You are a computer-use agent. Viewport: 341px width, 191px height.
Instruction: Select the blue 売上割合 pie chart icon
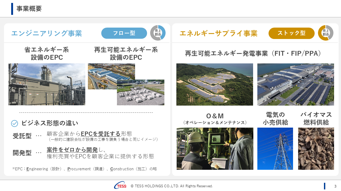[158, 33]
